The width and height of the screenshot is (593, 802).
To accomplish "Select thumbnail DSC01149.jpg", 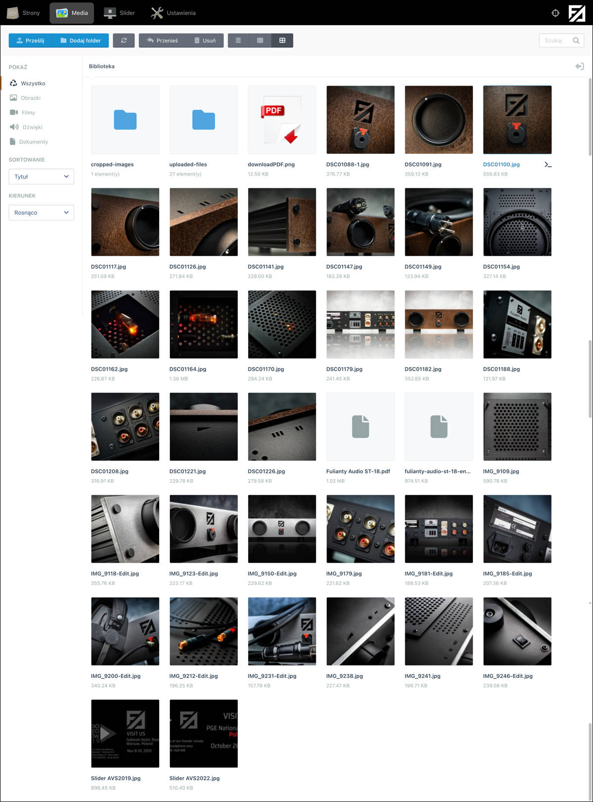I will 439,222.
